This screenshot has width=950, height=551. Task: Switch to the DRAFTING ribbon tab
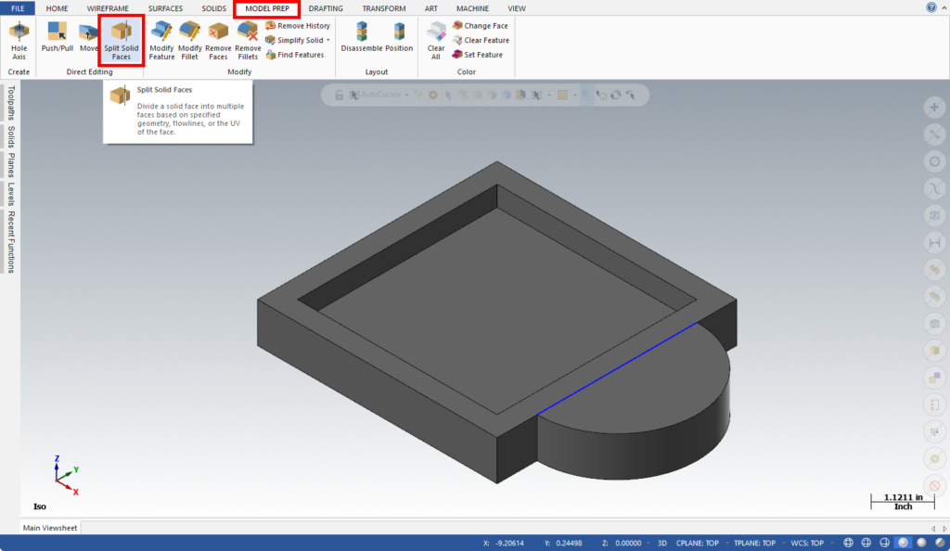(x=326, y=8)
